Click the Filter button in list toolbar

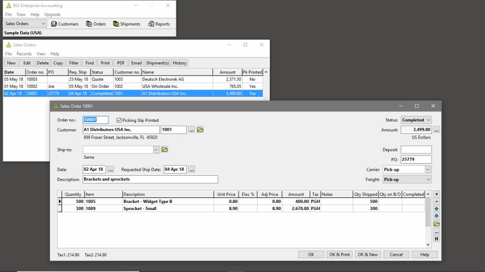pyautogui.click(x=74, y=63)
